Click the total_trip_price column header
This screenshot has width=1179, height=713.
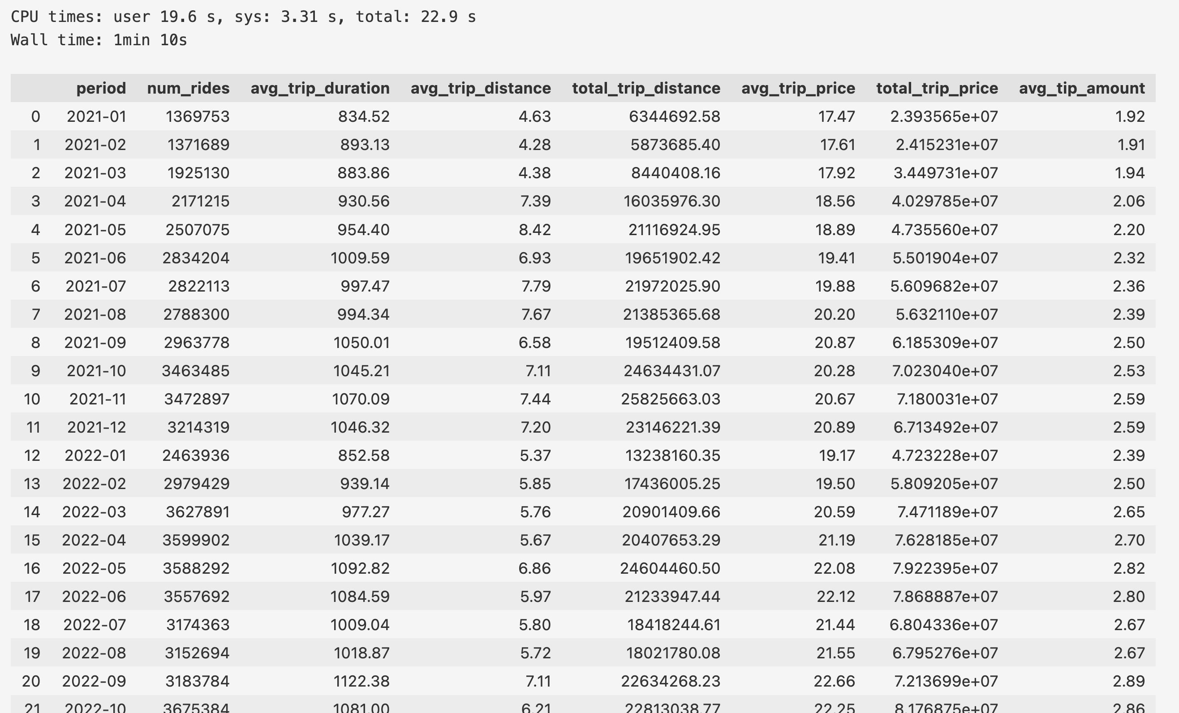pos(936,89)
